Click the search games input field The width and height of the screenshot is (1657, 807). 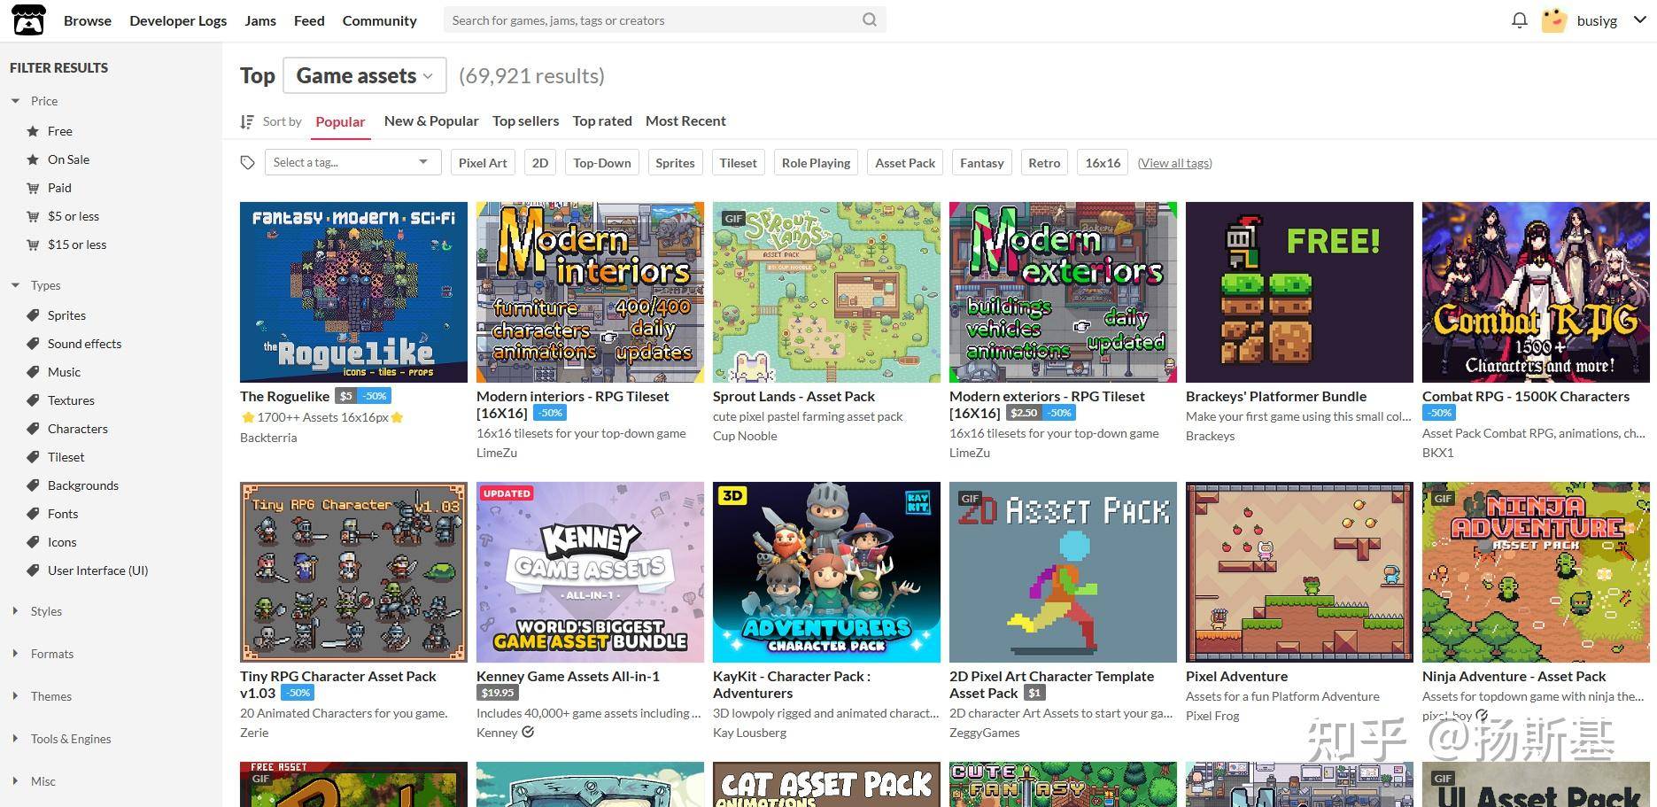pyautogui.click(x=653, y=19)
